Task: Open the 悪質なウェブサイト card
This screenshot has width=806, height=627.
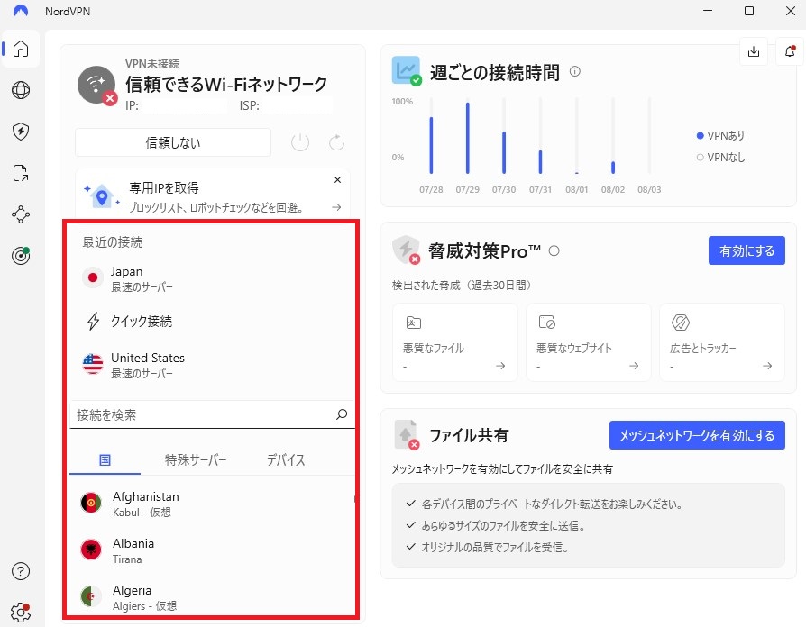Action: point(589,342)
